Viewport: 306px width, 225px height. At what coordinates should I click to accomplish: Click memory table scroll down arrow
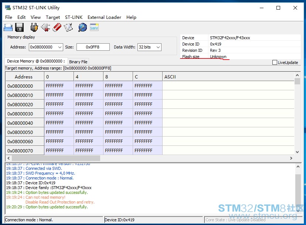[x=297, y=152]
